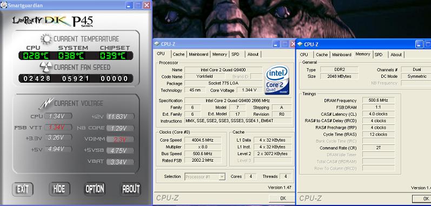
Task: Click the Level 2 cache 2 x 3072 KBytes field
Action: (273, 154)
